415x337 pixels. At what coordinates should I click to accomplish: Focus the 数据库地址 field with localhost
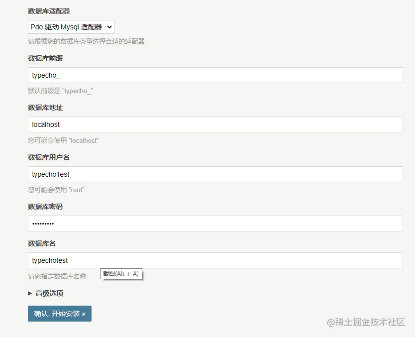215,124
